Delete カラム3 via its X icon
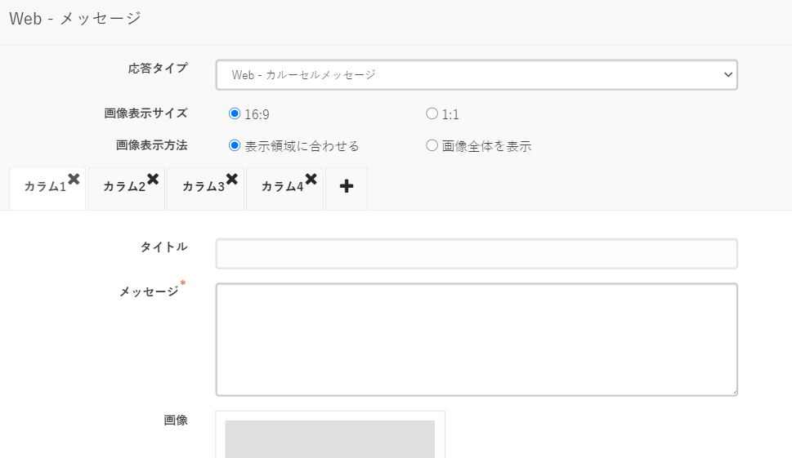Screen dimensions: 792x458 pos(232,179)
